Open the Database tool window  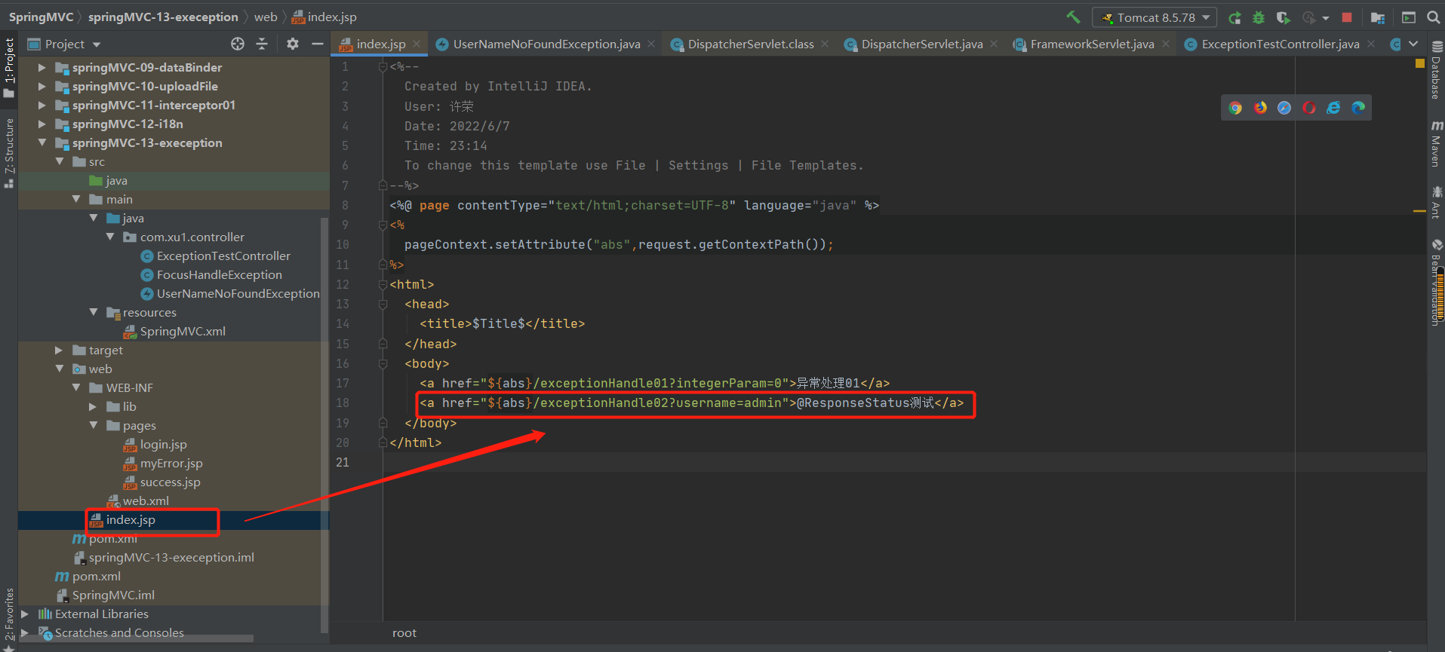(x=1436, y=71)
